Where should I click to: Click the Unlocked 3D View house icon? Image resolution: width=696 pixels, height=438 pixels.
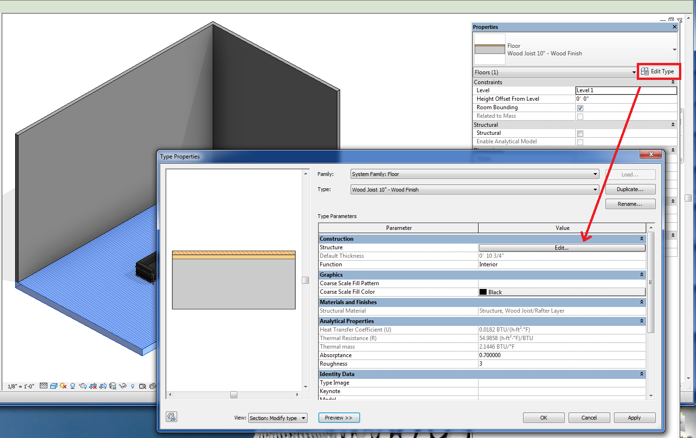click(x=113, y=386)
